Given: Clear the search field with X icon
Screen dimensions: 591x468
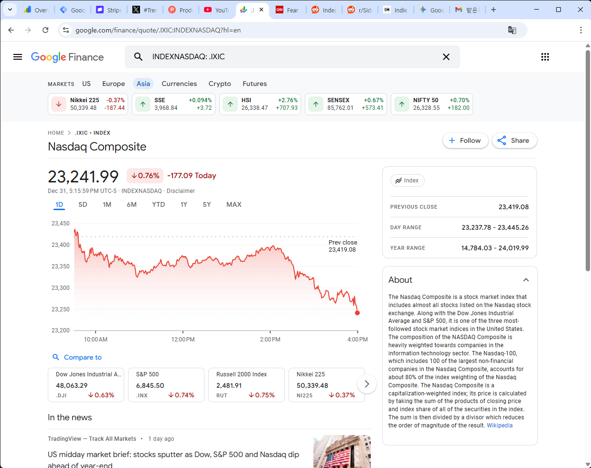Looking at the screenshot, I should tap(446, 57).
